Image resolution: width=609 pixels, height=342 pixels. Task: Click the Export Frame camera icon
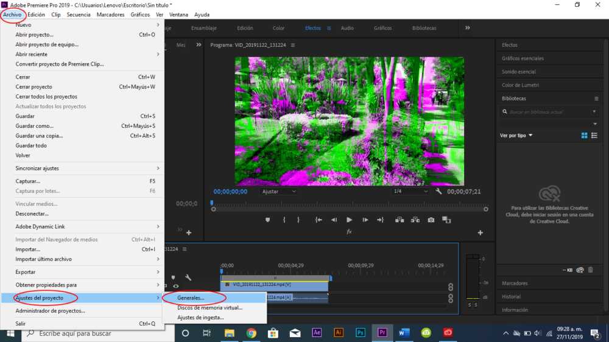(x=431, y=220)
